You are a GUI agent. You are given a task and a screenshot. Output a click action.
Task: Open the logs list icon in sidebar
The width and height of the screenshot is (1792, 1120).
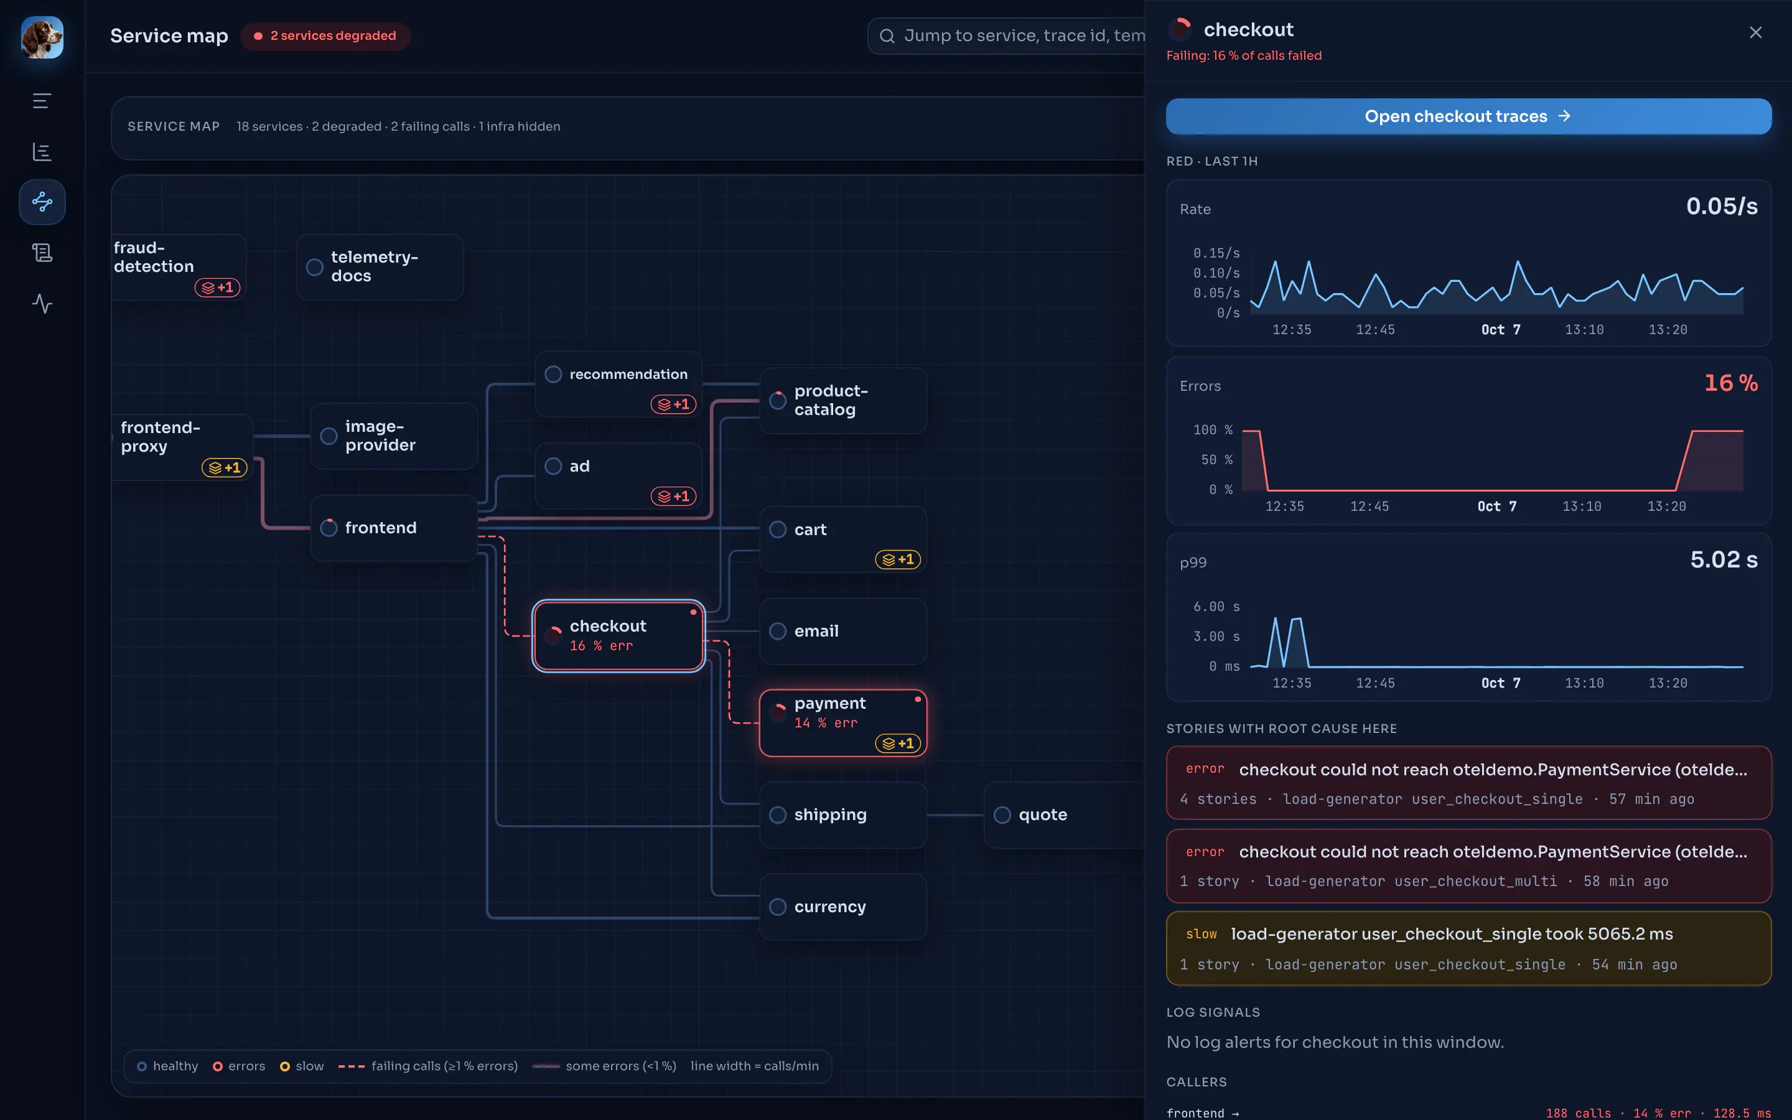click(42, 253)
